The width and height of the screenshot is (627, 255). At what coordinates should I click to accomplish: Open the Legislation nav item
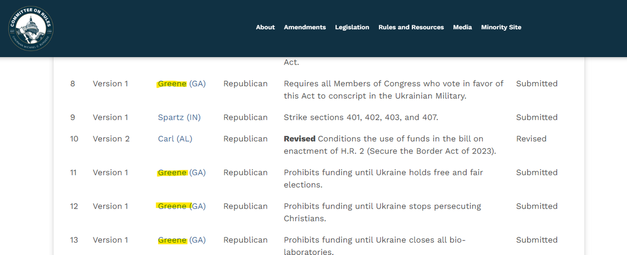click(352, 27)
